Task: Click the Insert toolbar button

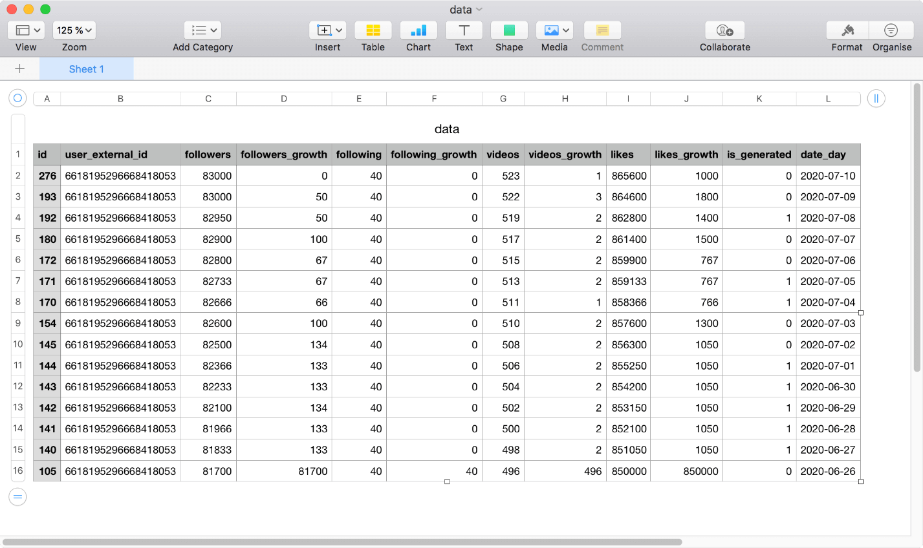Action: [x=327, y=30]
